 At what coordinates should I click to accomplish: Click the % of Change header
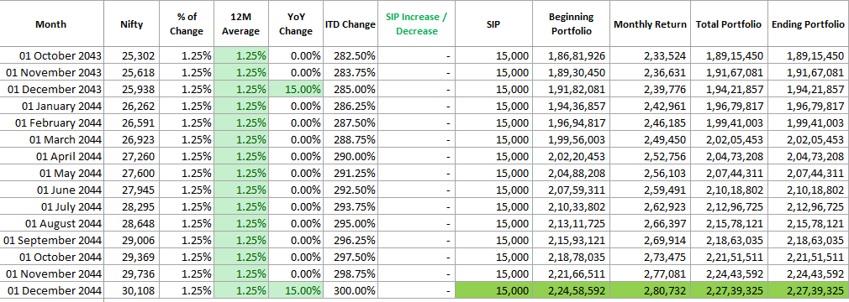pos(187,23)
